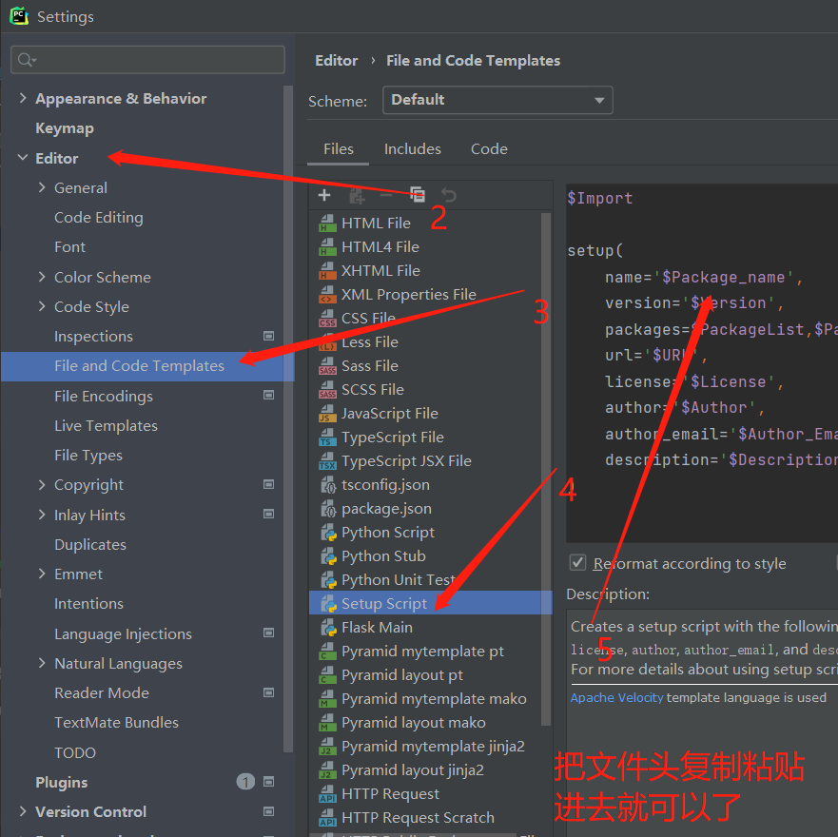This screenshot has width=838, height=837.
Task: Expand the Version Control section
Action: pos(23,811)
